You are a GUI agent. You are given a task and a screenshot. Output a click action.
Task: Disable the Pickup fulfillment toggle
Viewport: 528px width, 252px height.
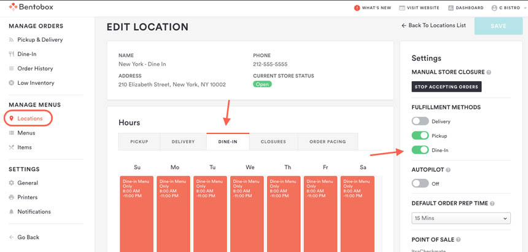click(420, 136)
